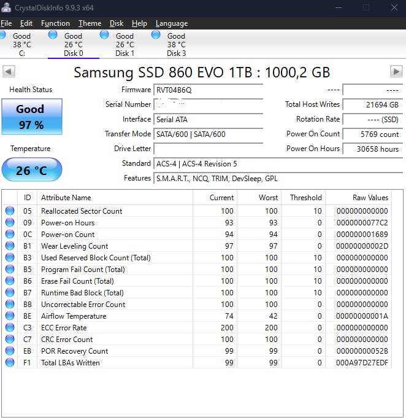Click Rotation Rate value ---- (SSD)
This screenshot has height=420, width=406.
point(372,119)
